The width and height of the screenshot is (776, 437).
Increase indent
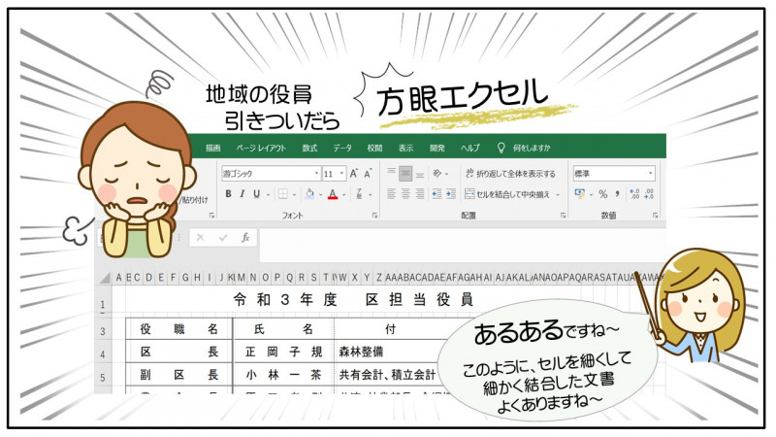click(451, 194)
